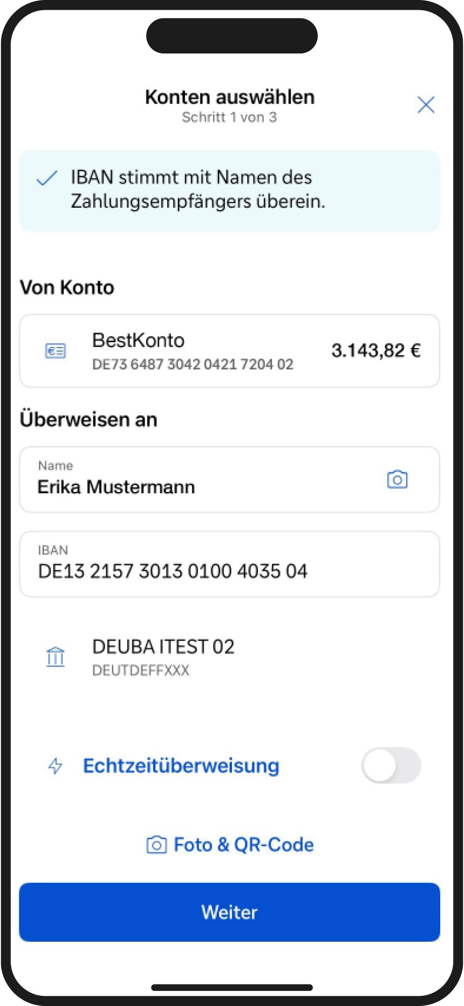
Task: Tap the lightning bolt Echtzeit icon
Action: point(56,766)
